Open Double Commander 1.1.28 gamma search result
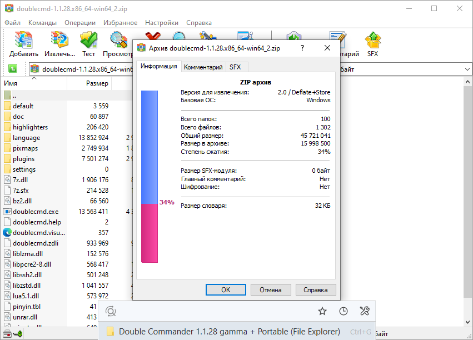 [237, 332]
